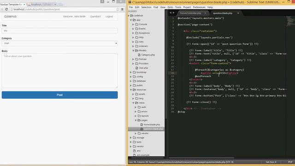Open Sublime Text File menu
Viewport: 295px width, 166px height.
[131, 7]
